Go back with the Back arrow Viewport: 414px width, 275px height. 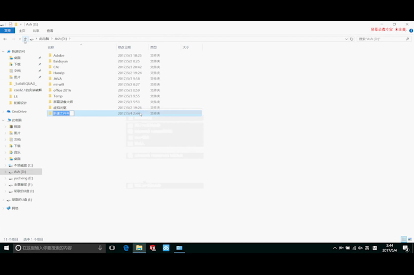click(x=5, y=39)
